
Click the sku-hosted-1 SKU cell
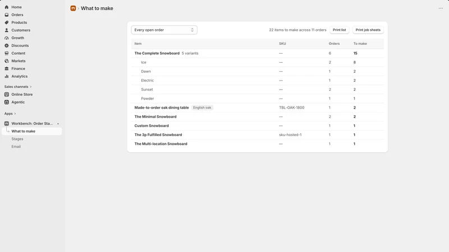point(290,135)
